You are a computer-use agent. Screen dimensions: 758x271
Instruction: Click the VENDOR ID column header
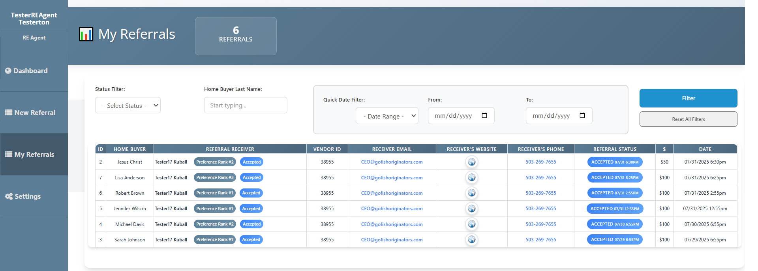tap(327, 149)
